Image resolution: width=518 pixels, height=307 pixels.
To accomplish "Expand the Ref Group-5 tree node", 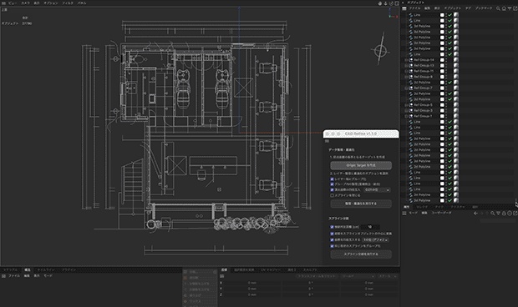I will coord(406,105).
